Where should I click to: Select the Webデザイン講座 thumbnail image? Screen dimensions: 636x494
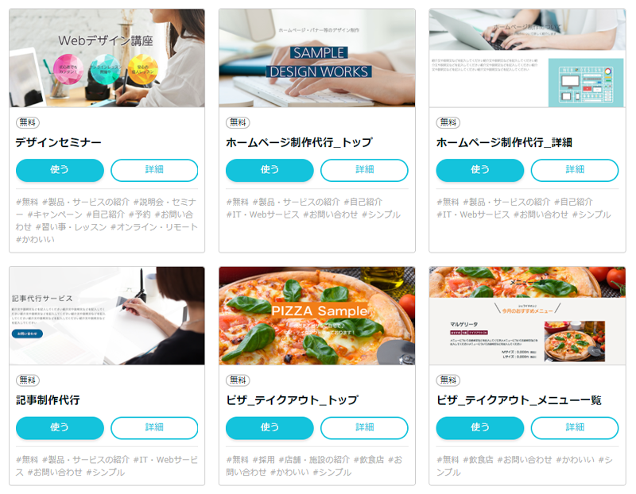(107, 58)
